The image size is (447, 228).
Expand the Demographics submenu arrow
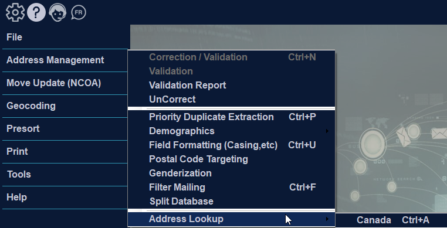[x=327, y=131]
